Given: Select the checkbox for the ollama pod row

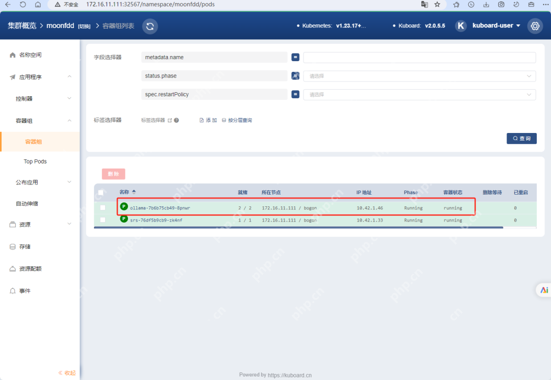Looking at the screenshot, I should pos(102,207).
